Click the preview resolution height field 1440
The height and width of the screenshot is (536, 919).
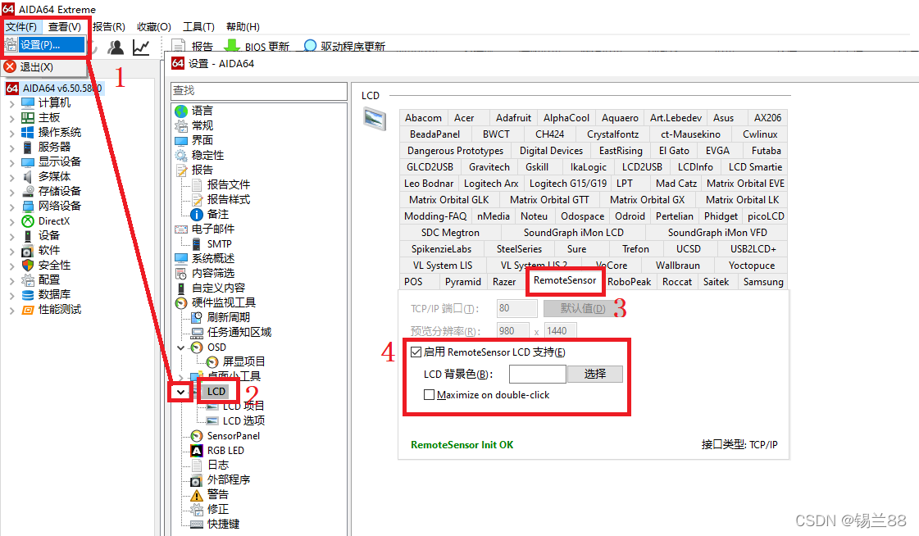[x=560, y=331]
